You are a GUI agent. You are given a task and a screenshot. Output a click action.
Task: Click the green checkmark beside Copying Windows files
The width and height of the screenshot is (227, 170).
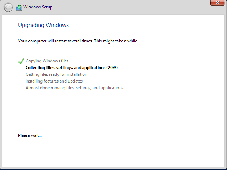(21, 61)
